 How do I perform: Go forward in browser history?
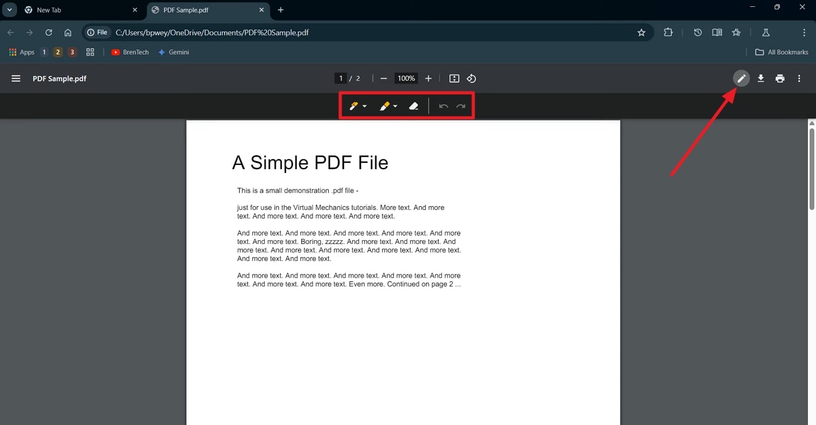tap(30, 33)
